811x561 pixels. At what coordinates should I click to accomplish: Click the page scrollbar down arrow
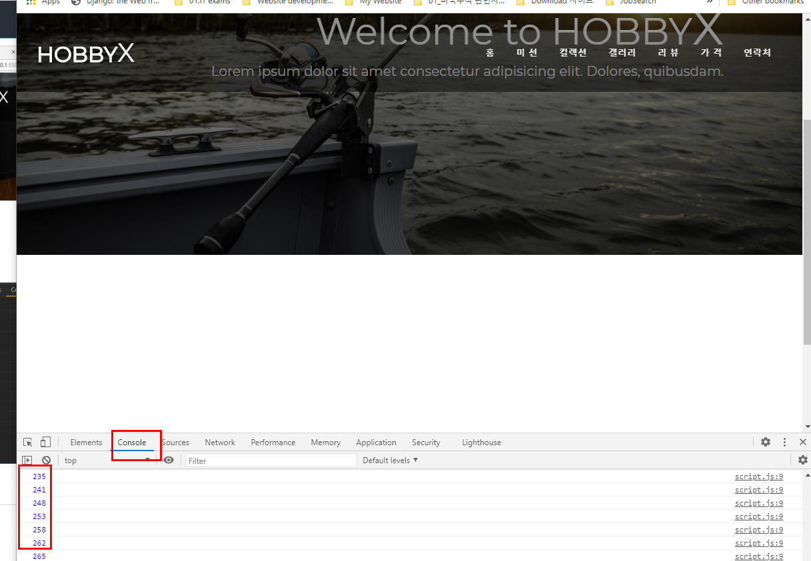[x=807, y=426]
